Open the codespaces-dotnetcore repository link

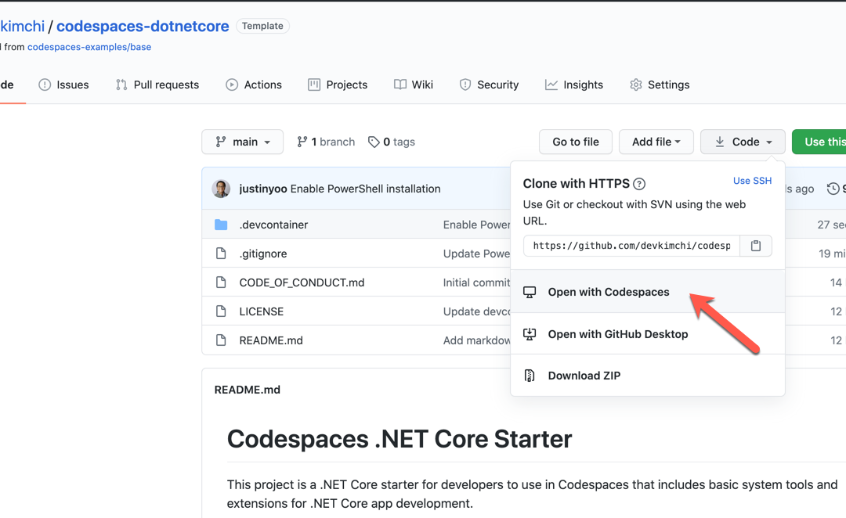click(143, 26)
